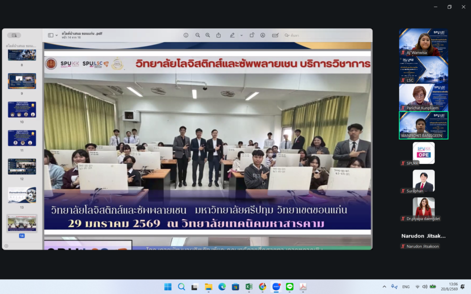The width and height of the screenshot is (471, 294).
Task: Open the notifications bell icon
Action: [x=463, y=287]
